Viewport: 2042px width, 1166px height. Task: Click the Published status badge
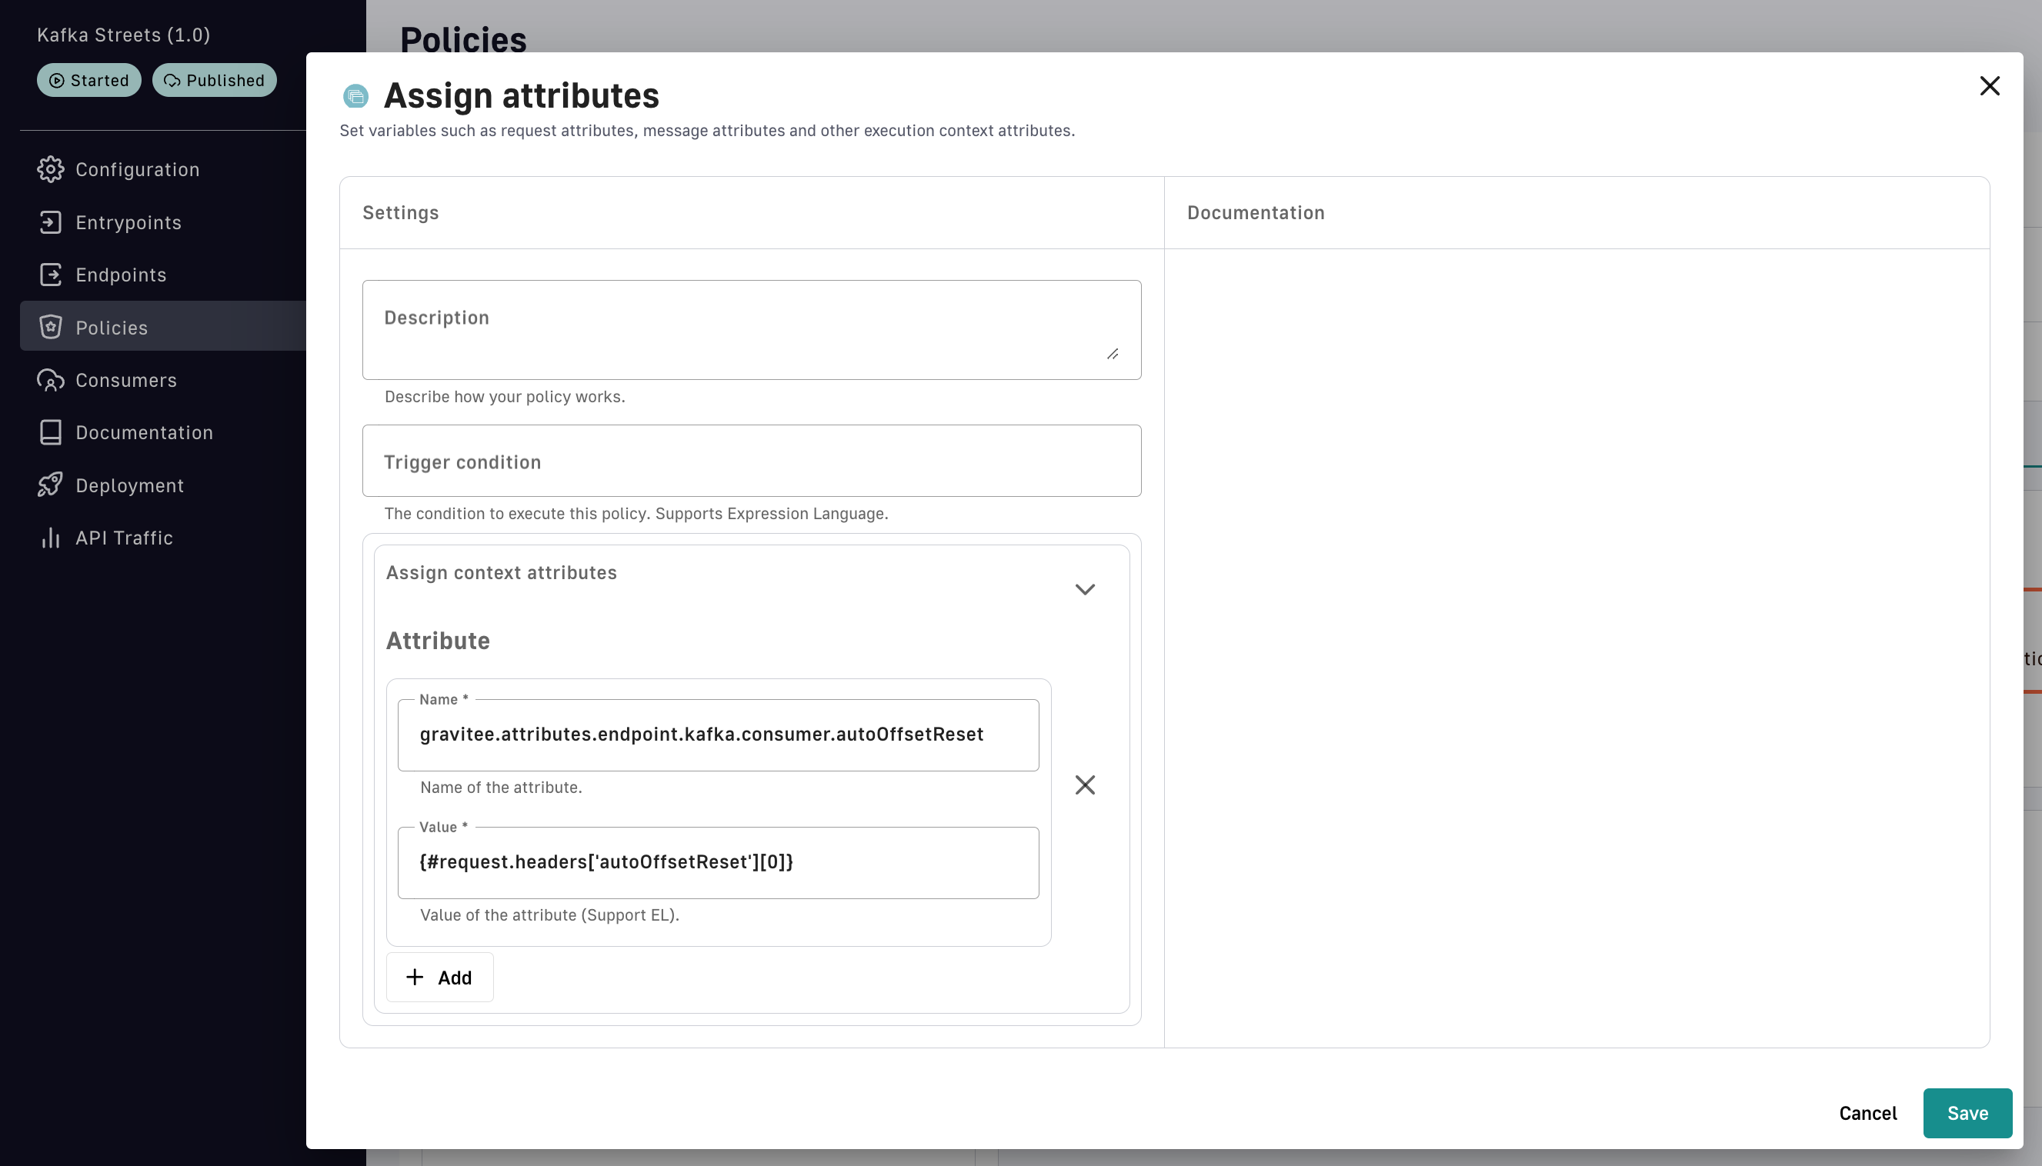pos(214,80)
